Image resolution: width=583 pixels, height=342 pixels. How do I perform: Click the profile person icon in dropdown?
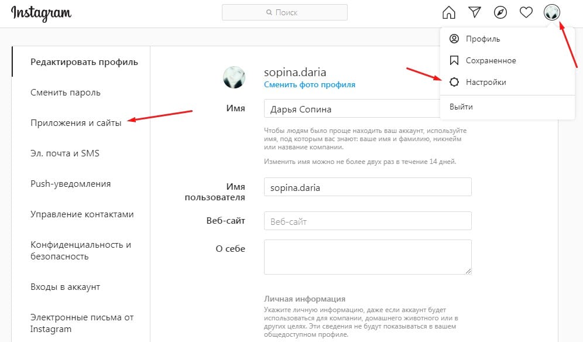(454, 39)
